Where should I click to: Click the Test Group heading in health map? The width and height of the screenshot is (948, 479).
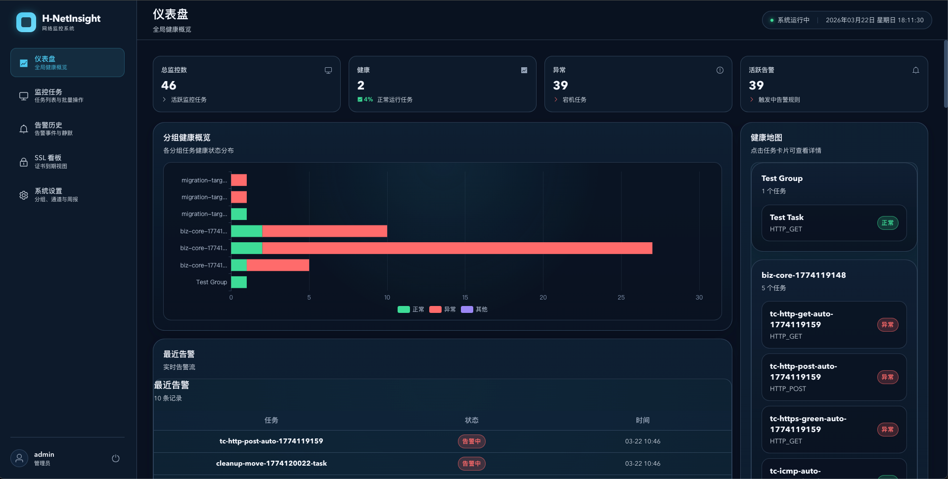coord(782,178)
